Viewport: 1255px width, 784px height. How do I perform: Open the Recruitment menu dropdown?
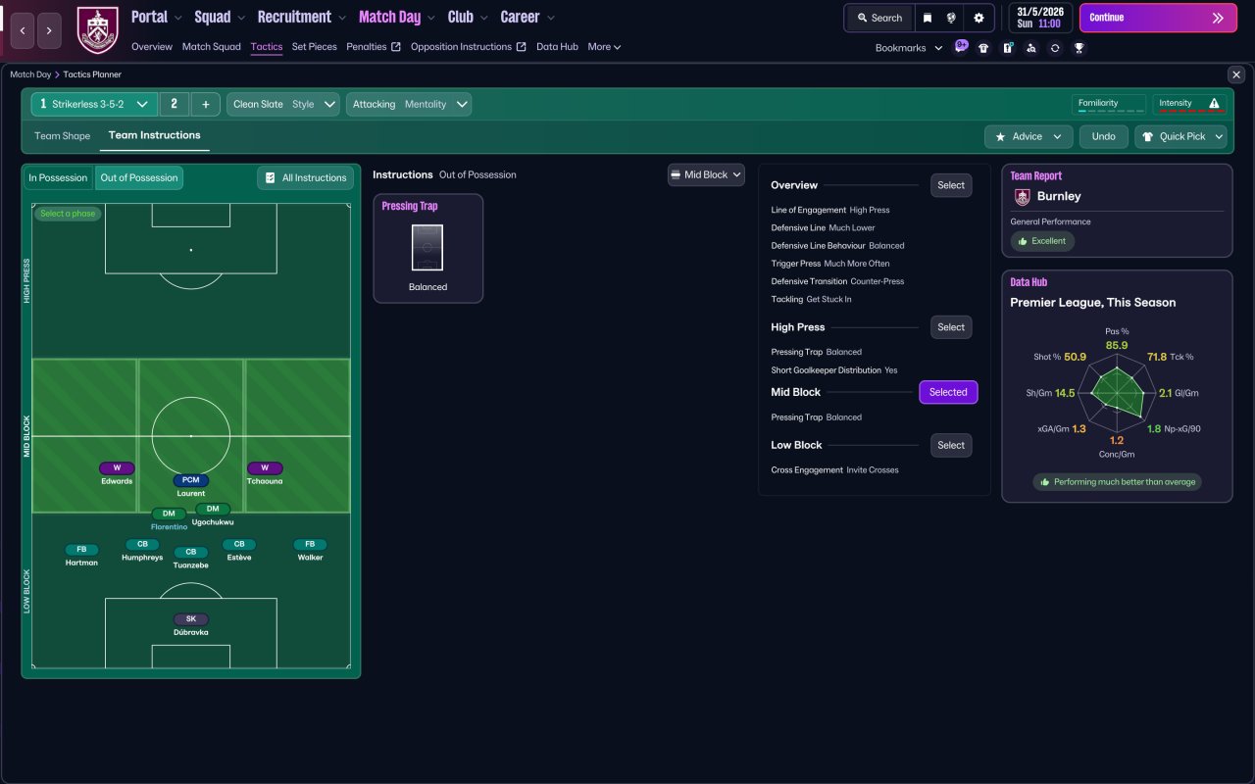point(302,17)
